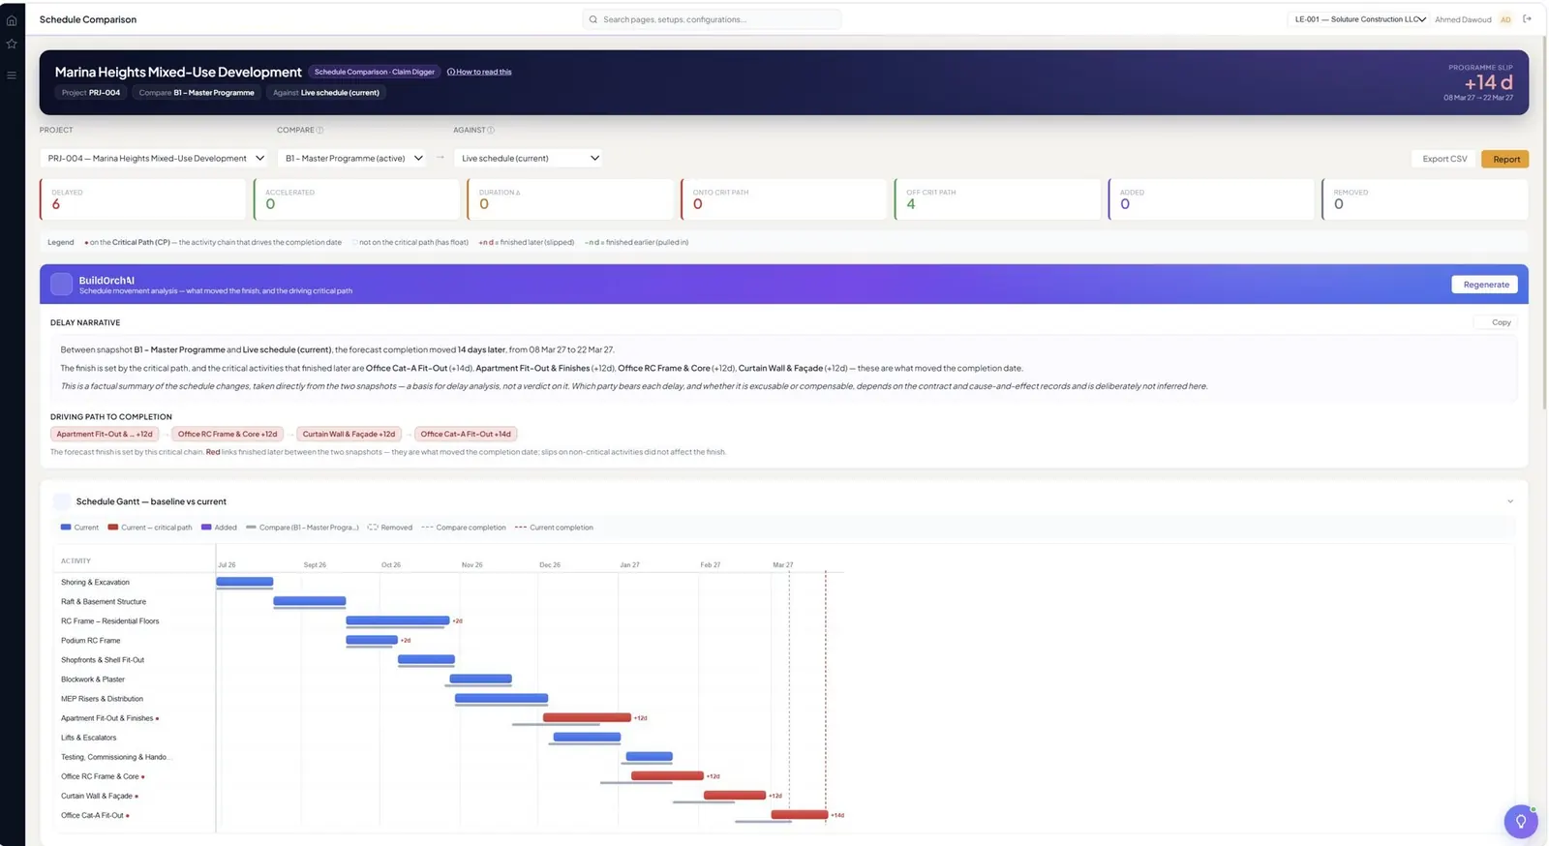Open the lightbulb assistant floating button
This screenshot has width=1549, height=846.
(x=1520, y=821)
